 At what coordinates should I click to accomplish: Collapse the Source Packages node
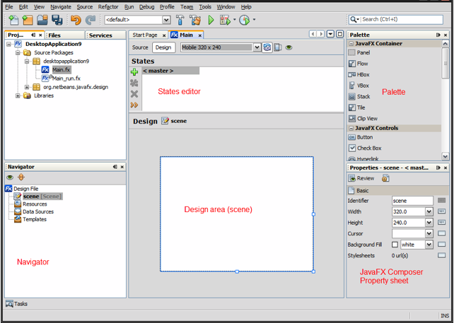[18, 53]
